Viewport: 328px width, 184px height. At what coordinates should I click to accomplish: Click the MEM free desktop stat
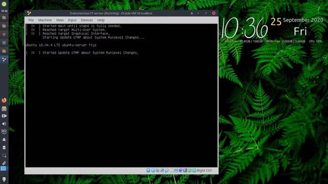tap(286, 41)
